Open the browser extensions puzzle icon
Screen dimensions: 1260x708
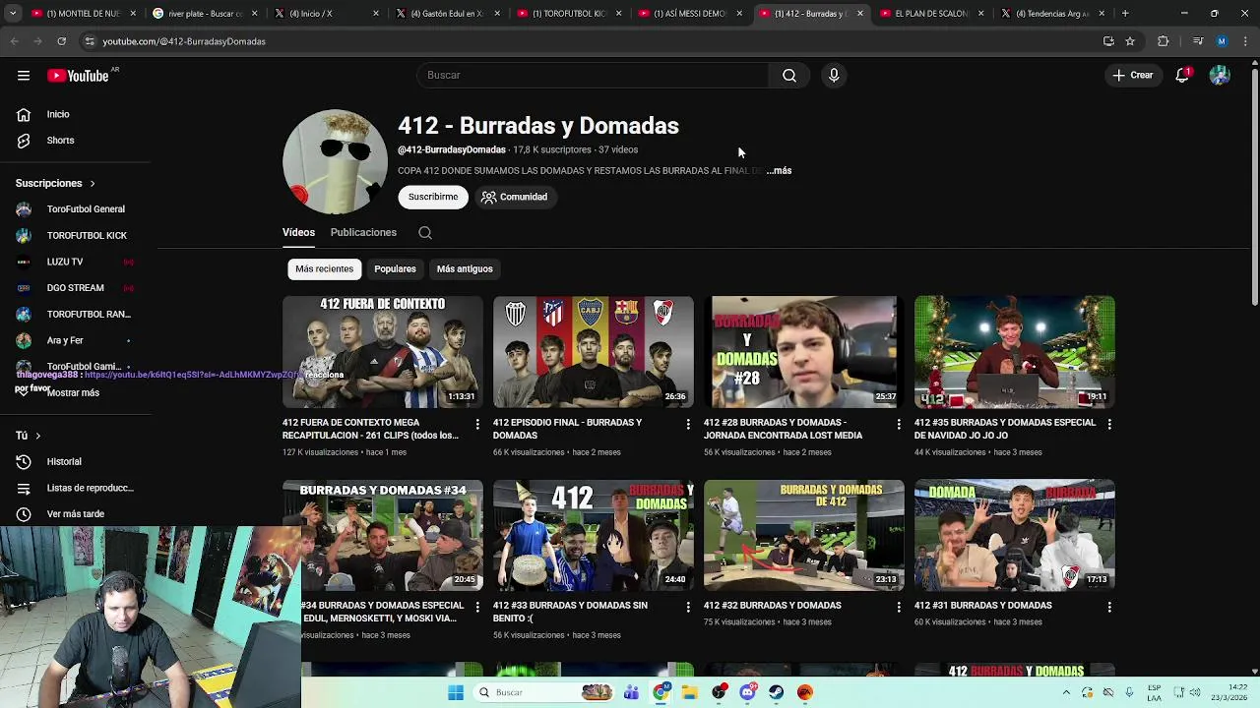1164,41
